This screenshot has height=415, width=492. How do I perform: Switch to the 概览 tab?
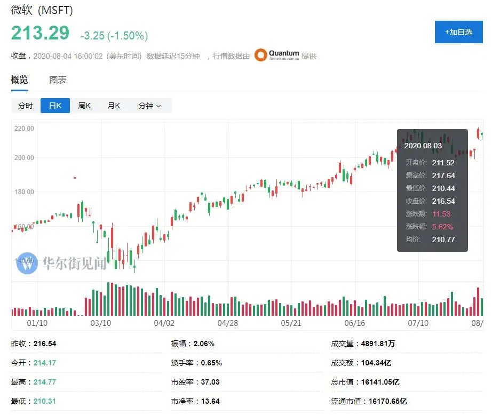click(x=19, y=79)
